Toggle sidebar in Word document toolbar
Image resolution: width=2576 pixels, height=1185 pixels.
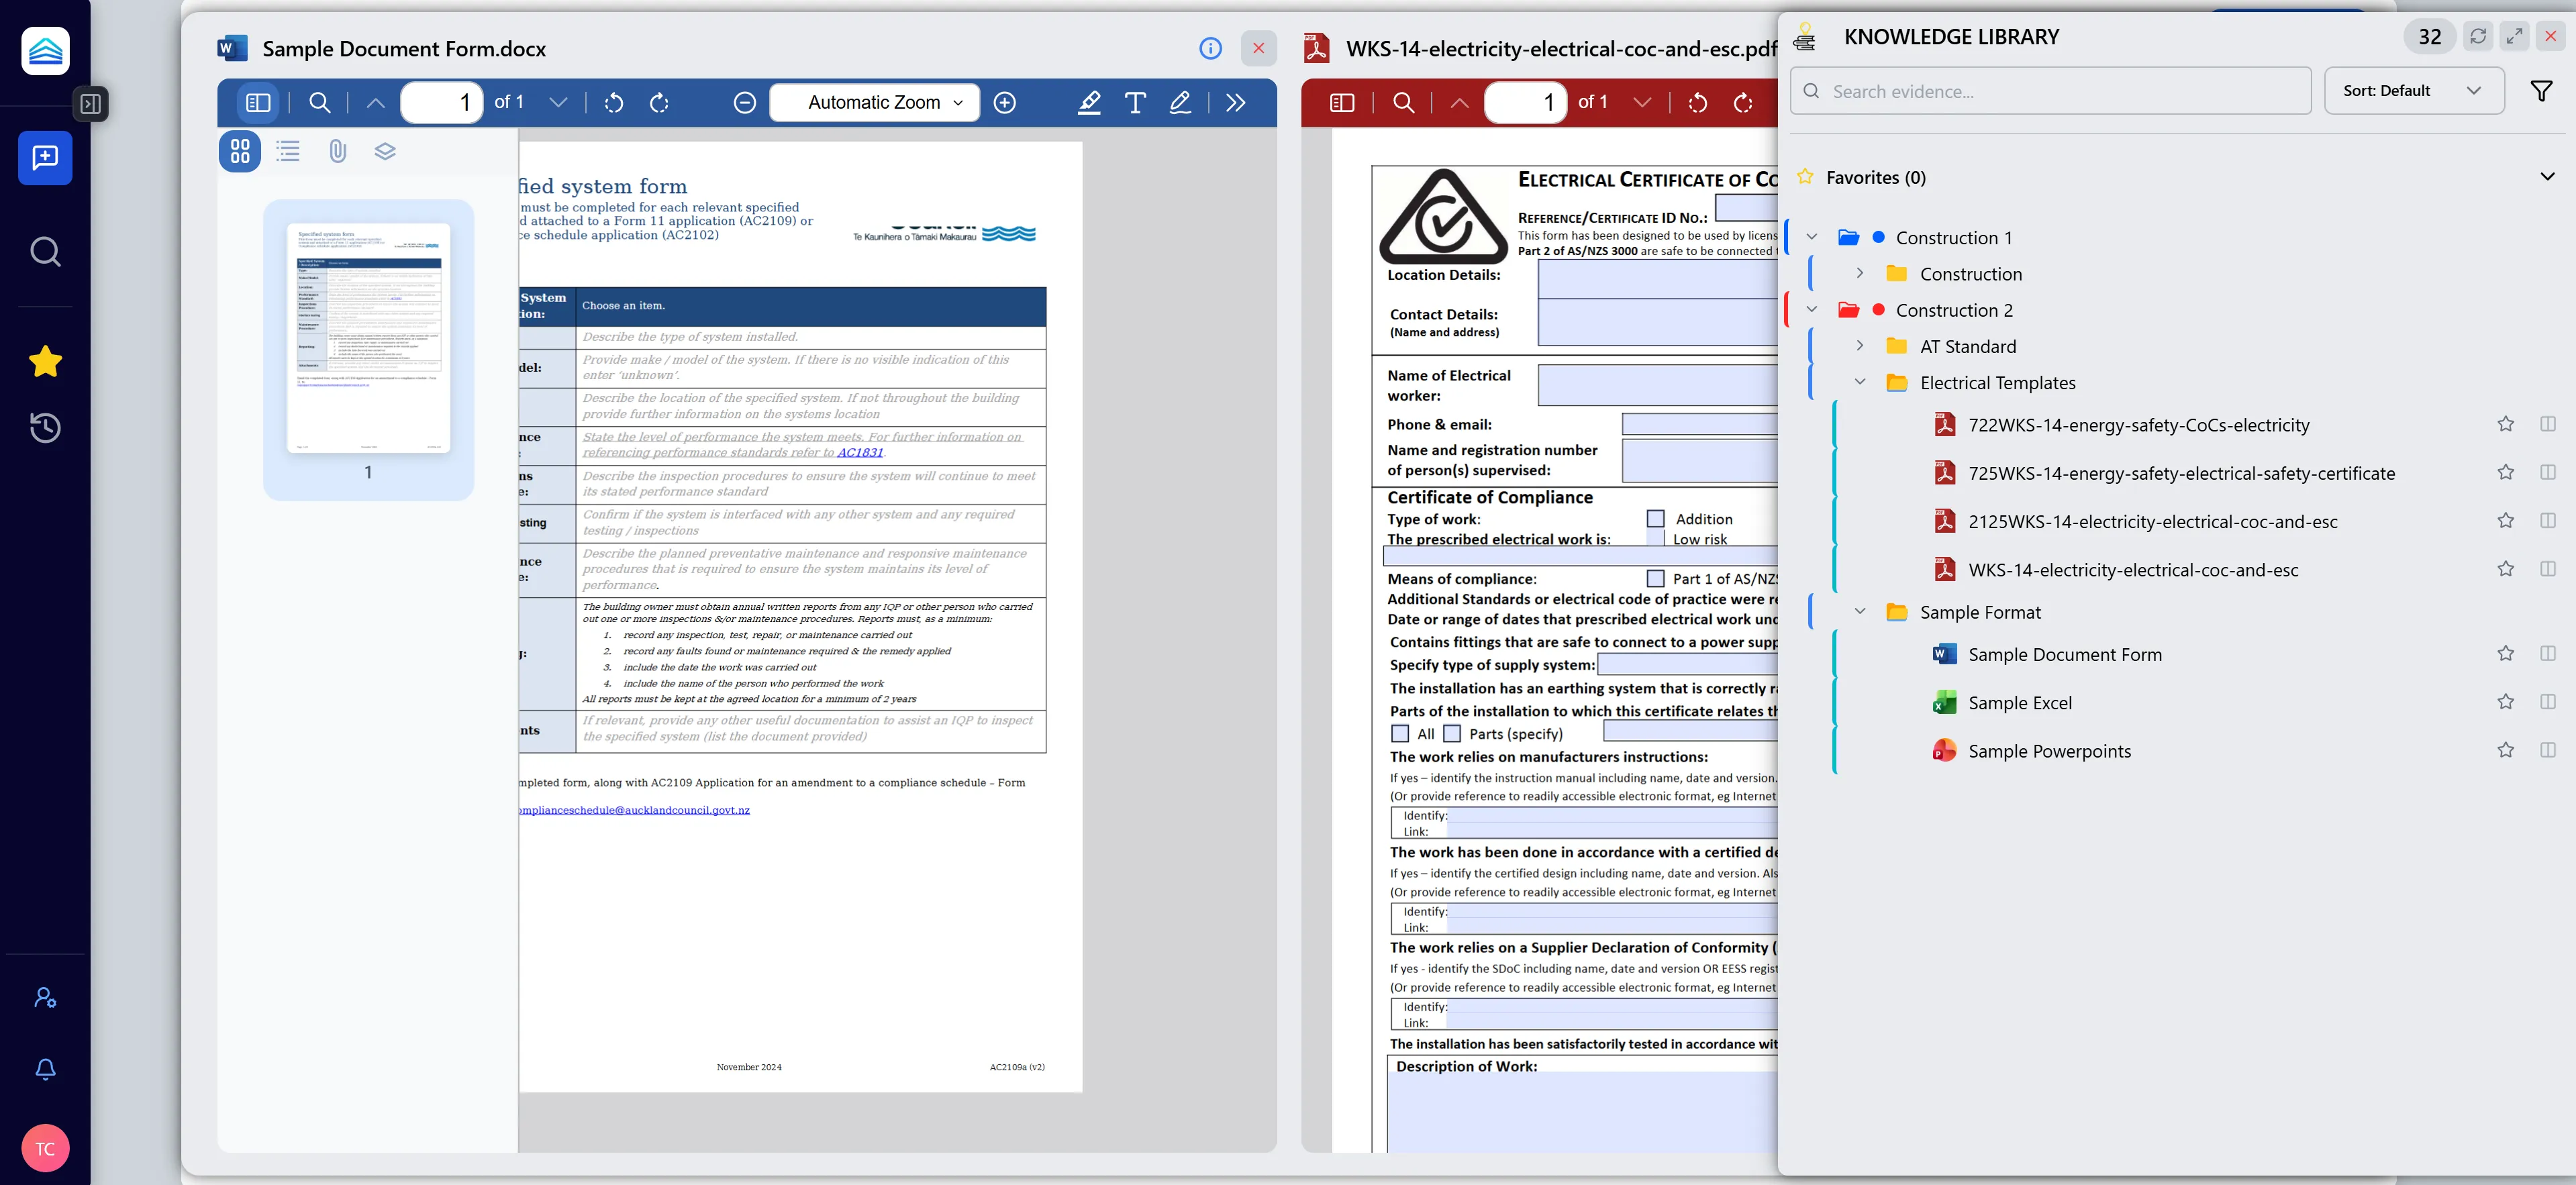point(258,102)
